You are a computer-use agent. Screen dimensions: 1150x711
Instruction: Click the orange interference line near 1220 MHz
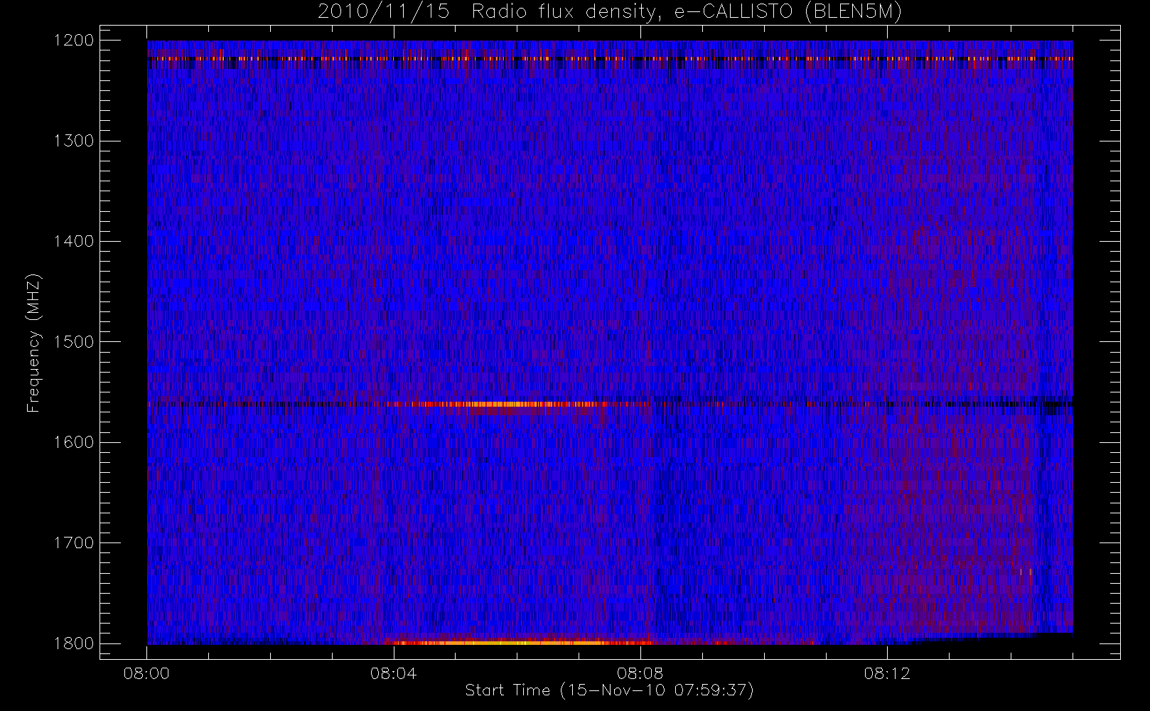(610, 58)
